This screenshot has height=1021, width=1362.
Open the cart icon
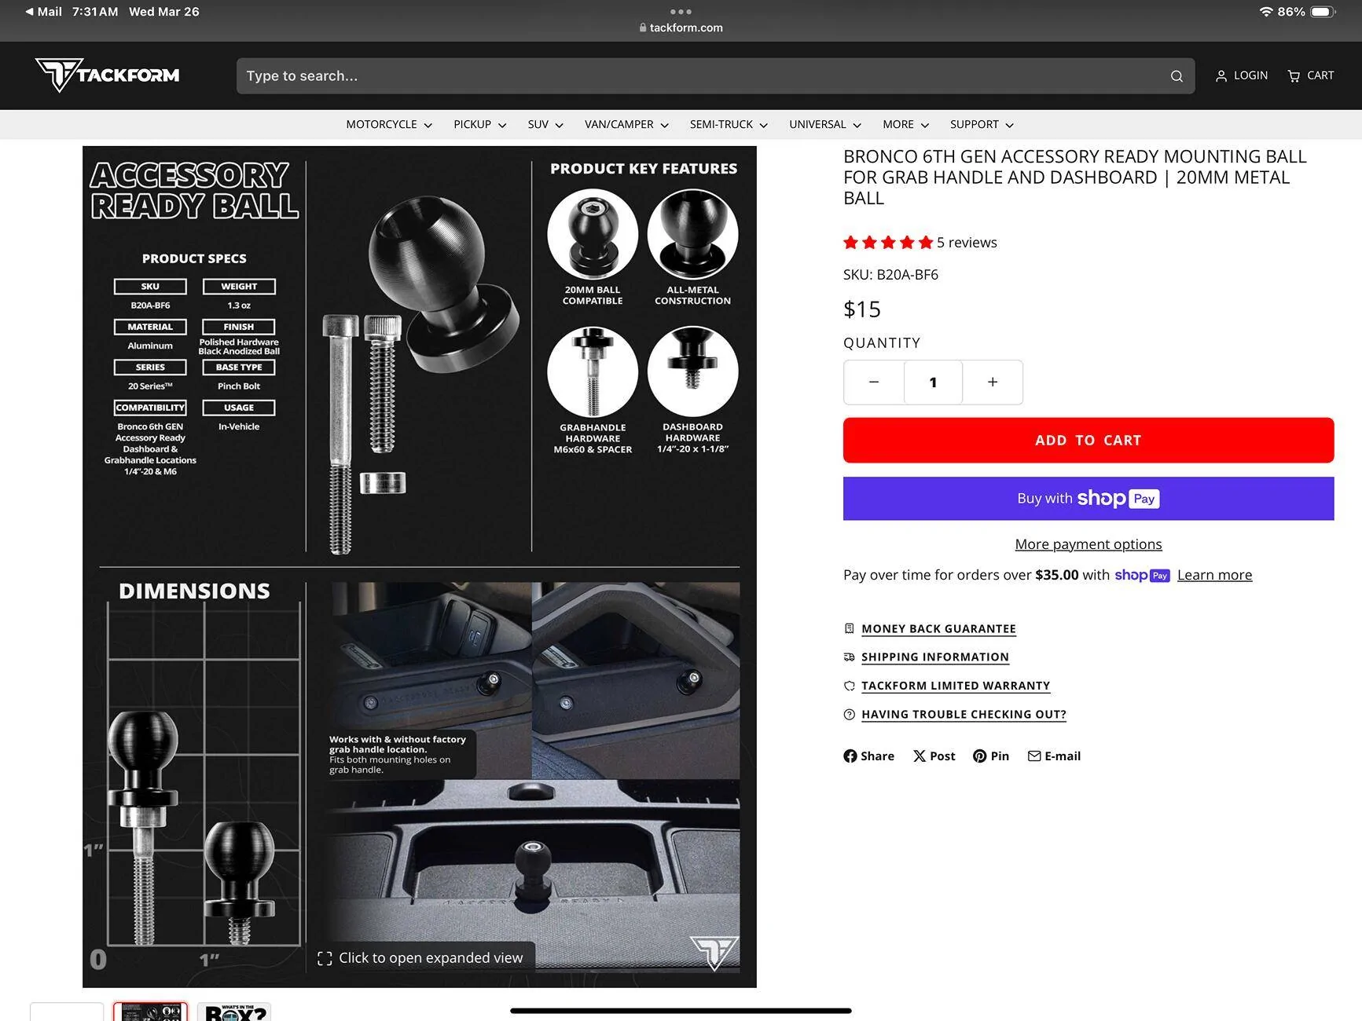click(1294, 76)
